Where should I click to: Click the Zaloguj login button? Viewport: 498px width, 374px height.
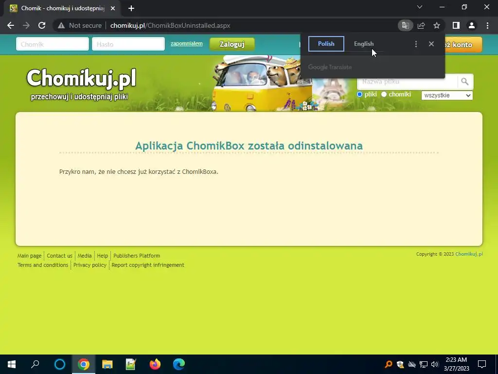tap(232, 44)
